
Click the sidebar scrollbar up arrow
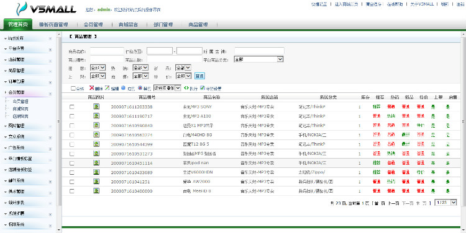[x=58, y=35]
